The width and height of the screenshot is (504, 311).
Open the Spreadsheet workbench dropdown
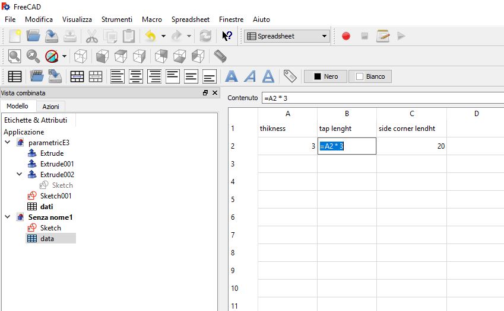[x=287, y=36]
